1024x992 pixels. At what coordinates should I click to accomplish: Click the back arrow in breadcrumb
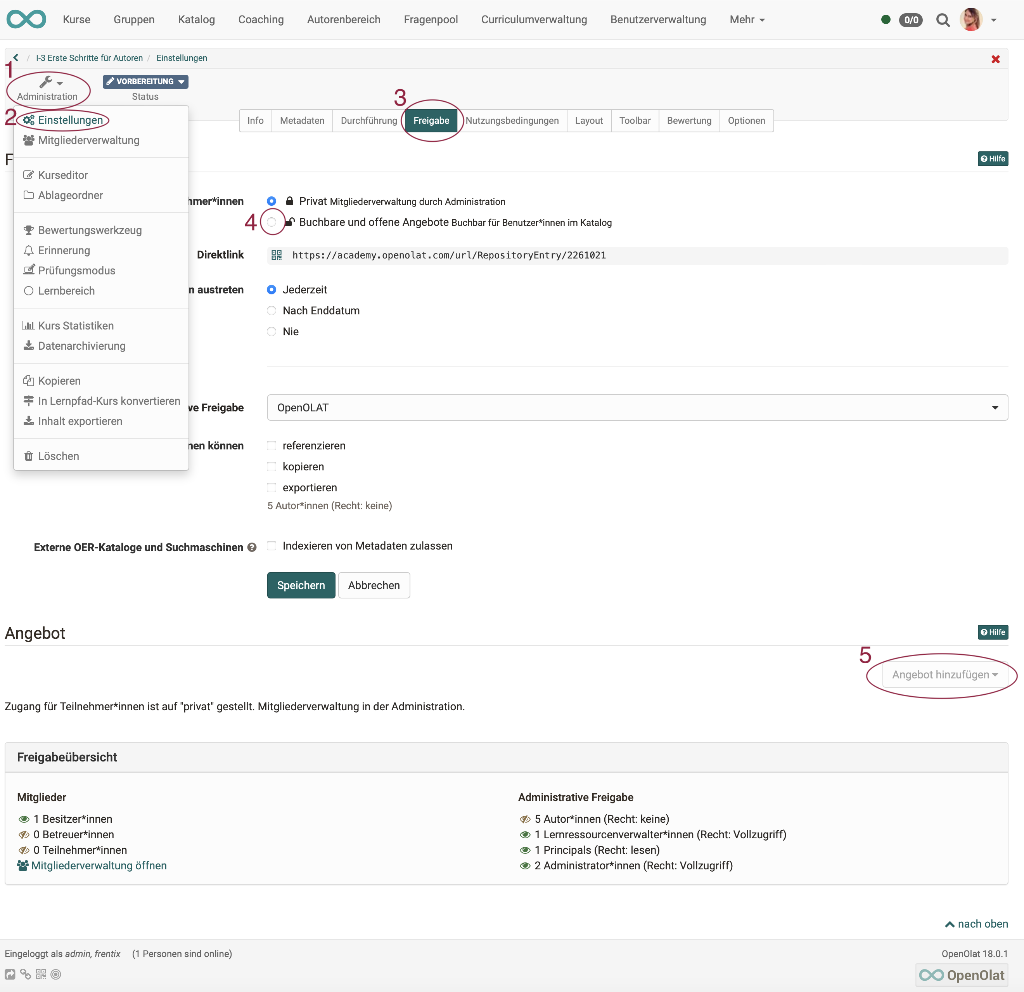point(16,58)
